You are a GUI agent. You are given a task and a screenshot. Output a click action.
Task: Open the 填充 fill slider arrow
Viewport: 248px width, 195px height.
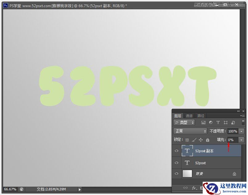241,140
